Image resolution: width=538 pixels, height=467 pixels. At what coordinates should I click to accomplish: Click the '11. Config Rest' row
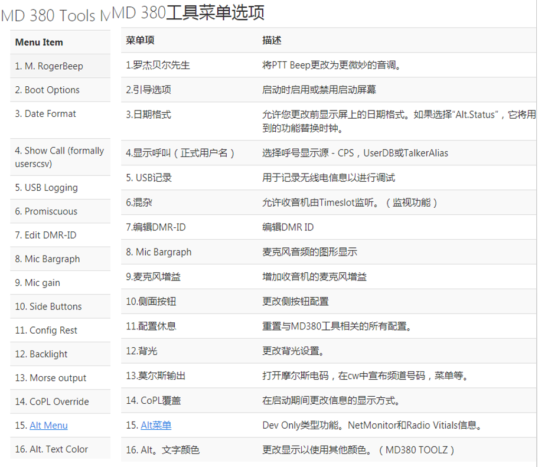[46, 330]
